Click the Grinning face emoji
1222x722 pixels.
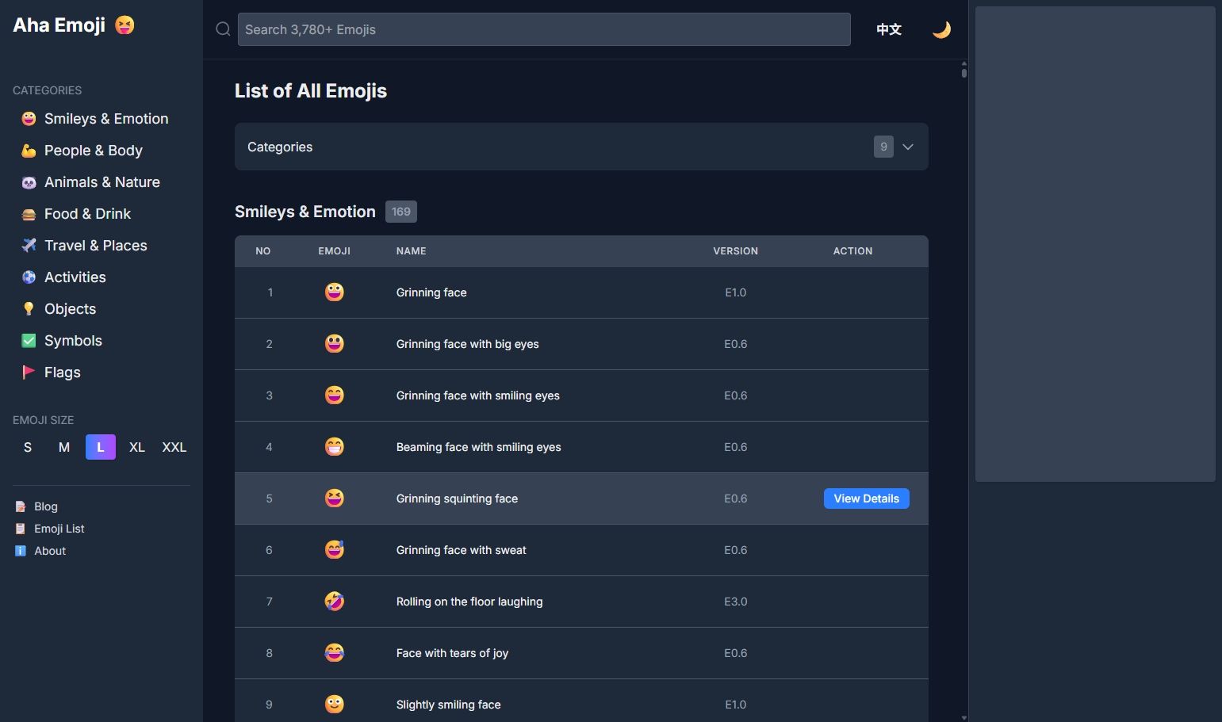click(335, 292)
